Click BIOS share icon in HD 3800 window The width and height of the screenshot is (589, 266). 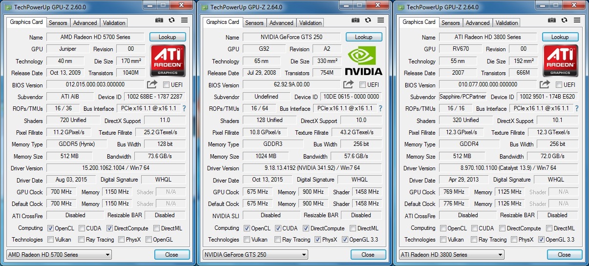pyautogui.click(x=545, y=84)
